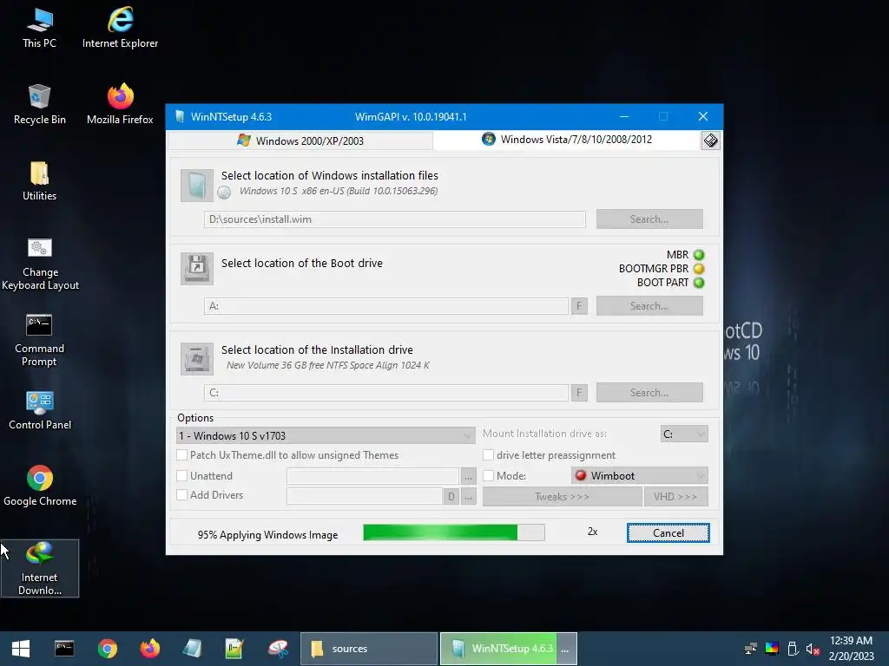
Task: Click the MBR green status indicator
Action: coord(699,255)
